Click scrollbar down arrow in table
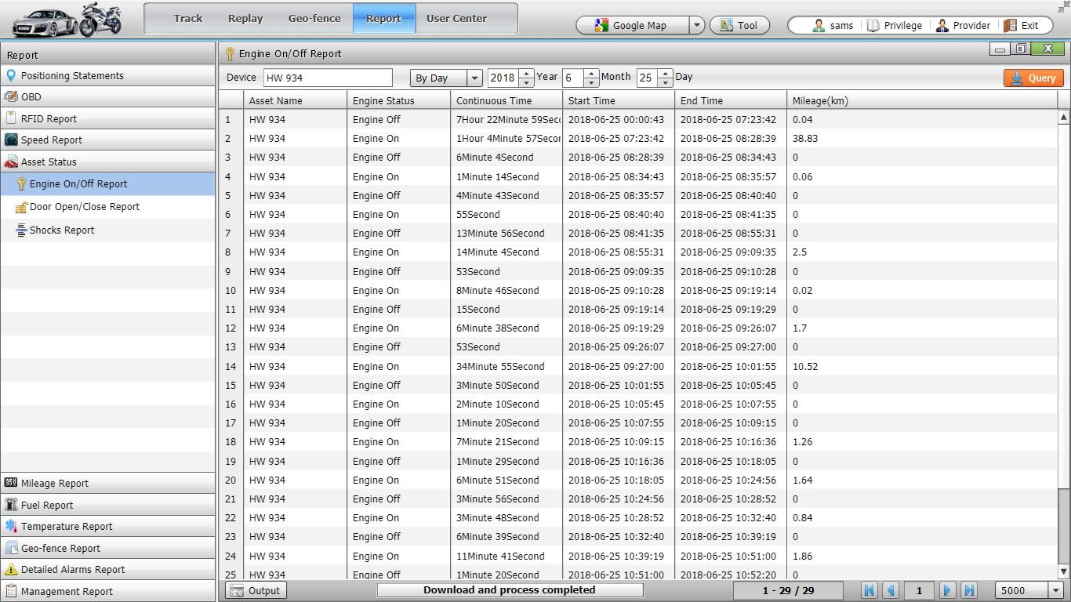1071x602 pixels. tap(1064, 571)
